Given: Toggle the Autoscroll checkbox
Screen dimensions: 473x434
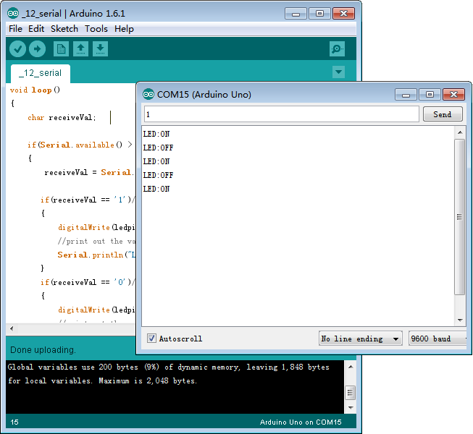Looking at the screenshot, I should point(151,339).
